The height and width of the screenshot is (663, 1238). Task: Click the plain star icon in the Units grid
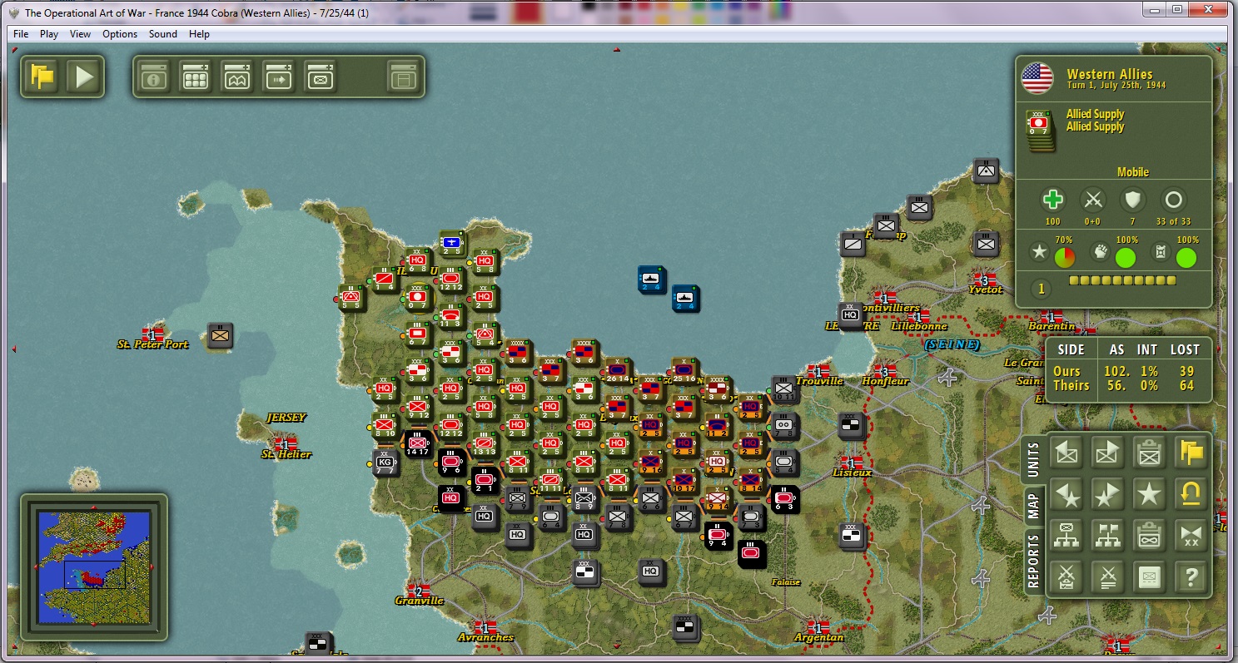coord(1150,494)
